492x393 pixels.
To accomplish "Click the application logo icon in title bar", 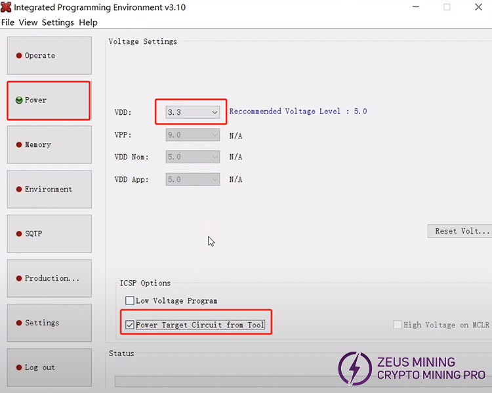I will click(x=6, y=7).
